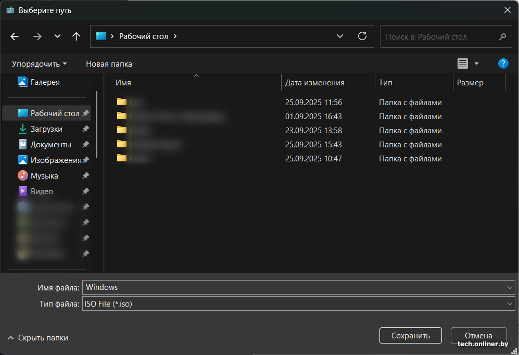Screen dimensions: 519x355
Task: Create a folder with Новая папка
Action: click(109, 64)
